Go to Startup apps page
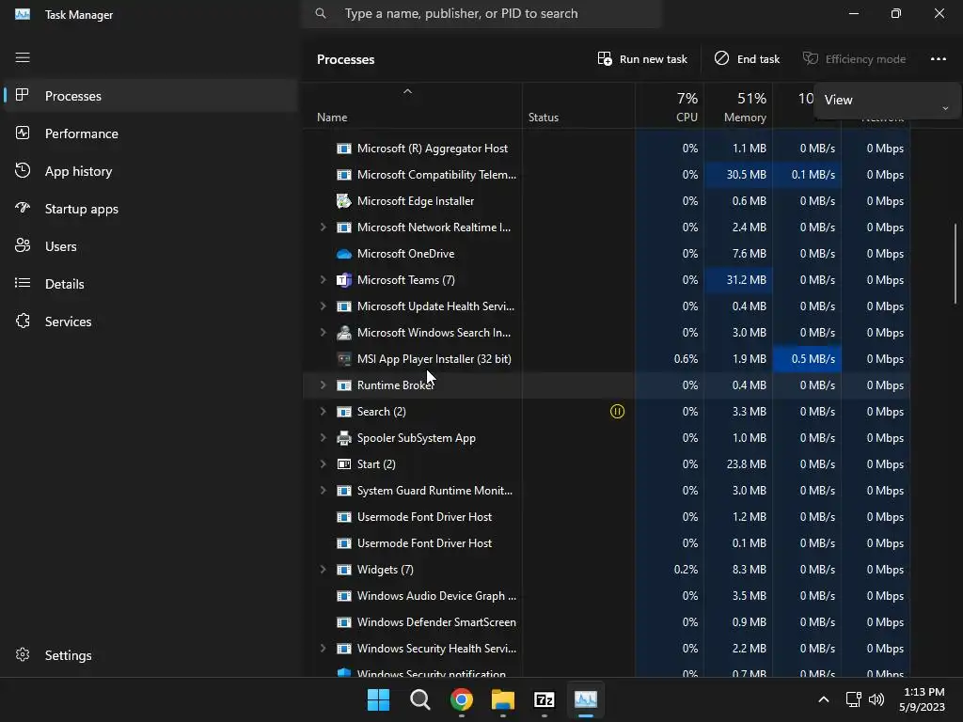 point(150,209)
